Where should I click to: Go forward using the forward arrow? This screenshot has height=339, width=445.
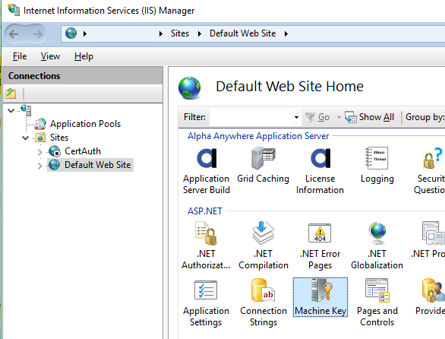click(x=38, y=34)
